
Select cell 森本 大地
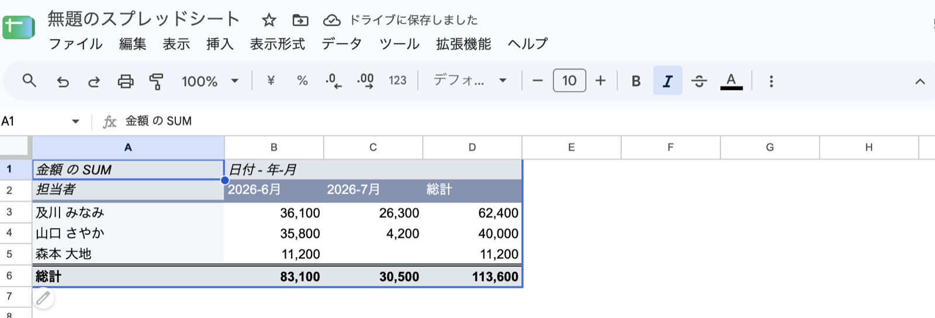pos(128,254)
